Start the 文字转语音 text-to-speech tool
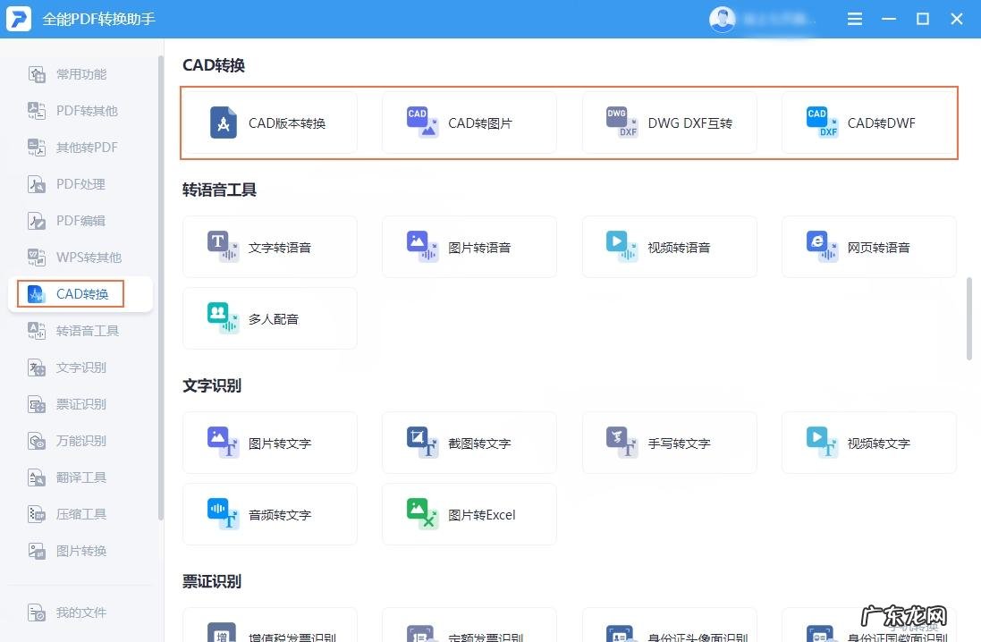Screen dimensions: 981x642 coord(269,247)
